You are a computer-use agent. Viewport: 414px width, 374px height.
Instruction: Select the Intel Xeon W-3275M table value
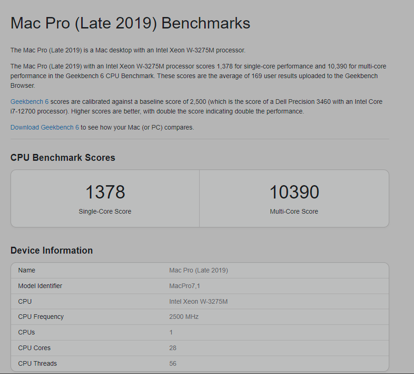198,301
